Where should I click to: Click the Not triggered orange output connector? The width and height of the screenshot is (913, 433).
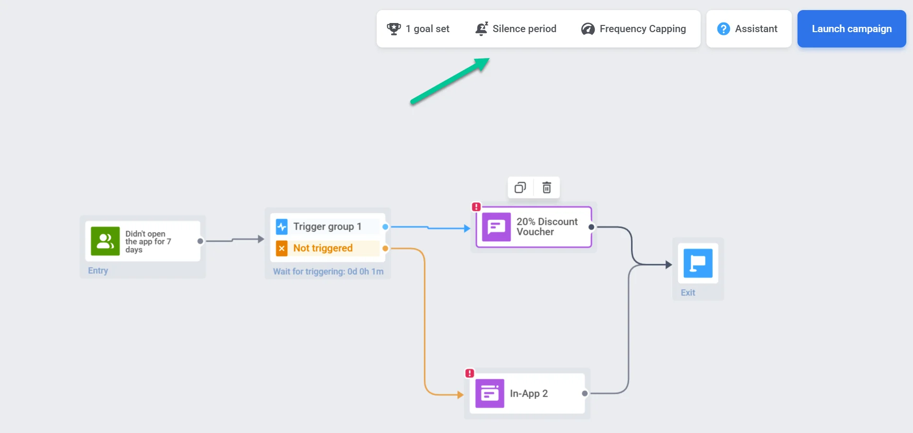385,248
